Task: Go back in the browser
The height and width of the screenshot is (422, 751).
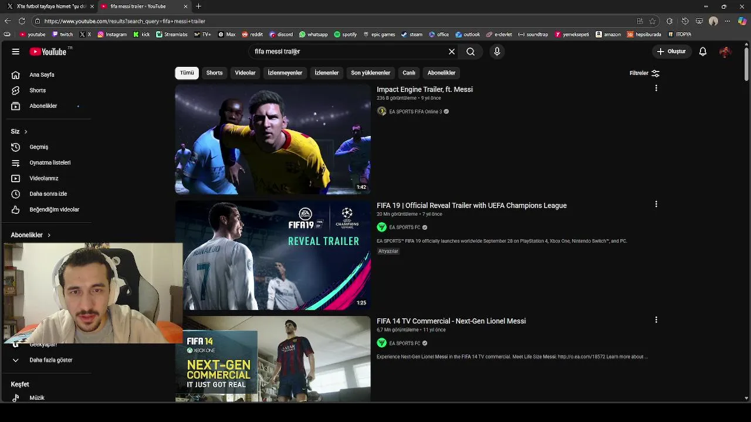Action: [8, 21]
